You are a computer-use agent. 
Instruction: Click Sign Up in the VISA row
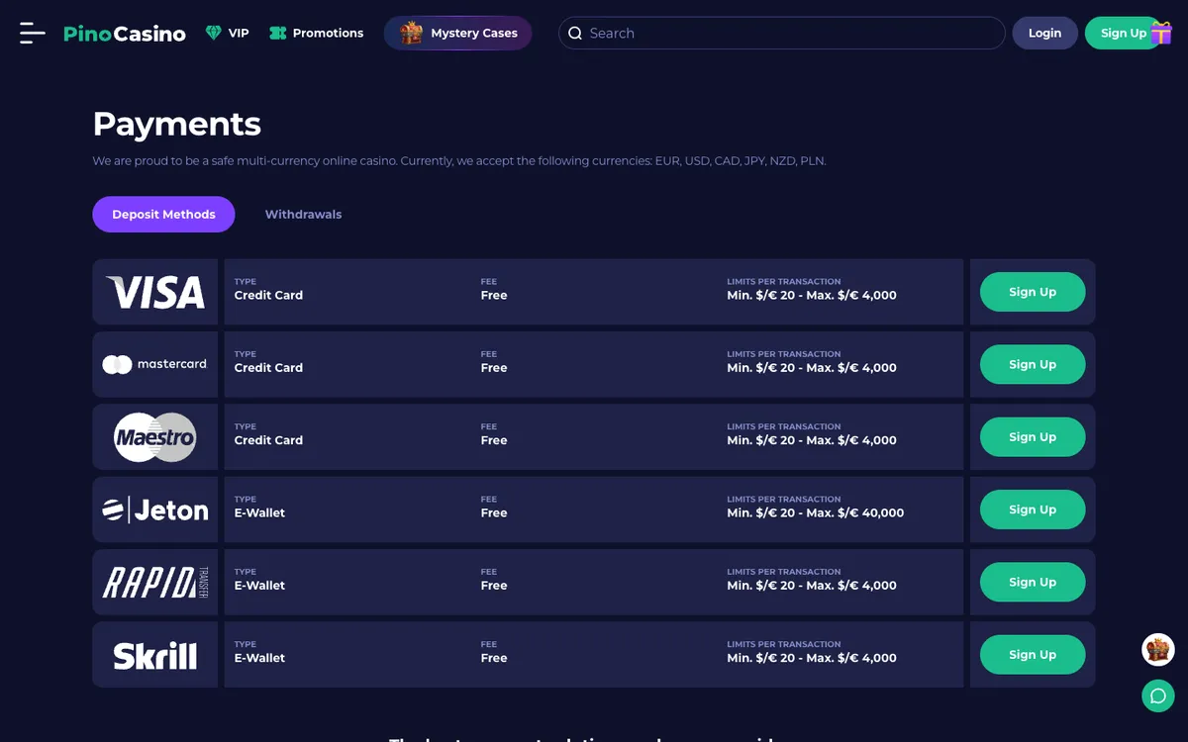coord(1033,292)
